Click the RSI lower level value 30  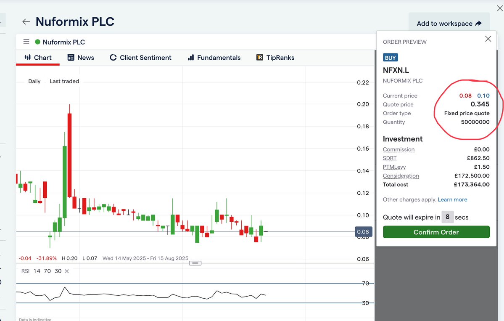click(58, 271)
